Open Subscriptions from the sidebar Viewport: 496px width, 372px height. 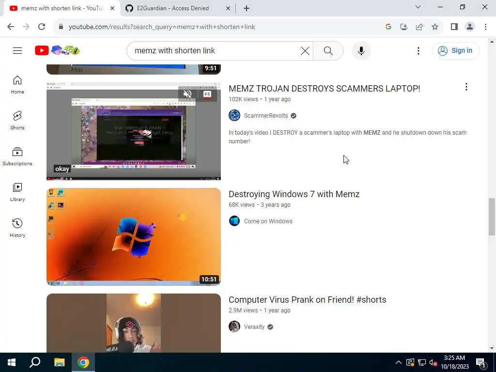(x=17, y=156)
